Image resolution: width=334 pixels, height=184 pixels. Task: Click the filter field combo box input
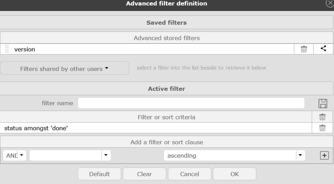pyautogui.click(x=66, y=156)
